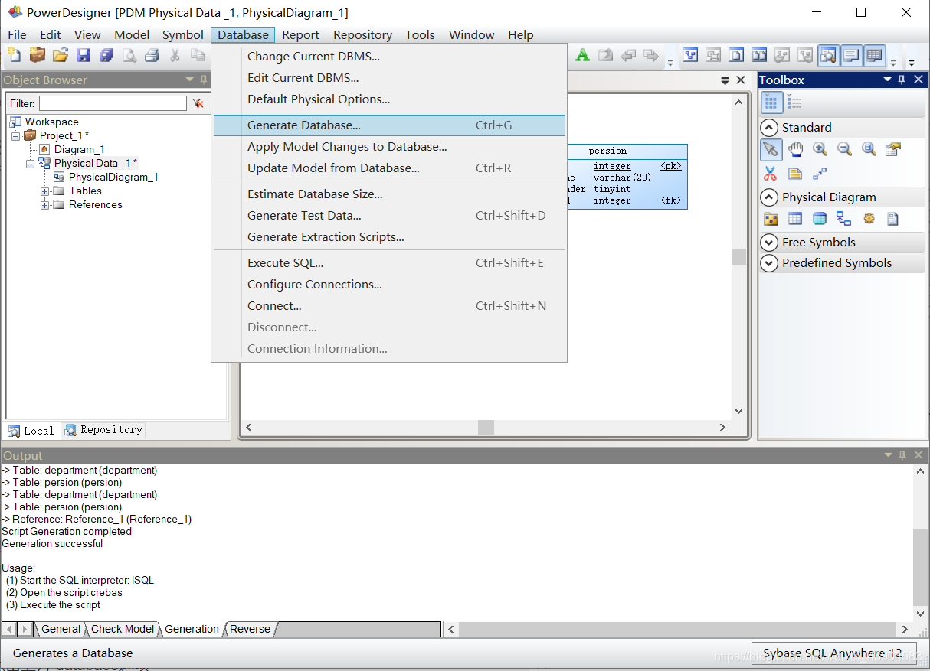930x671 pixels.
Task: Select the Grabber hand tool in Toolbox
Action: click(x=796, y=149)
